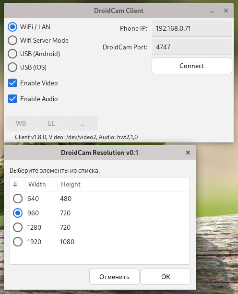Click the DroidCam Client title bar
The image size is (238, 294).
tap(119, 11)
